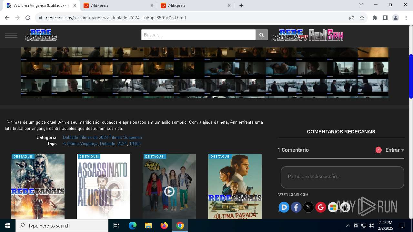The image size is (413, 232).
Task: Open the 1080p tag link
Action: (x=135, y=144)
